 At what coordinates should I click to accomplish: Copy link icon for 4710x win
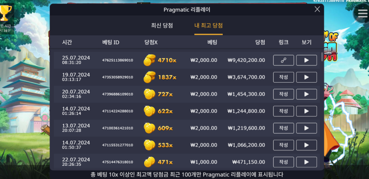[x=283, y=60]
